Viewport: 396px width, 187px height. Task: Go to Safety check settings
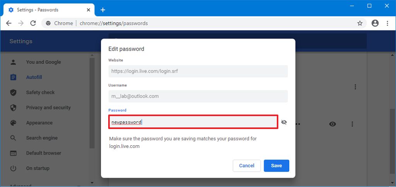click(x=40, y=92)
